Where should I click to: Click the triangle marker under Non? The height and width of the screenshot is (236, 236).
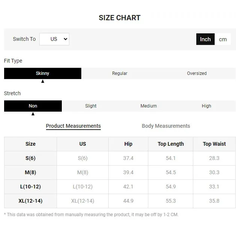pyautogui.click(x=33, y=114)
